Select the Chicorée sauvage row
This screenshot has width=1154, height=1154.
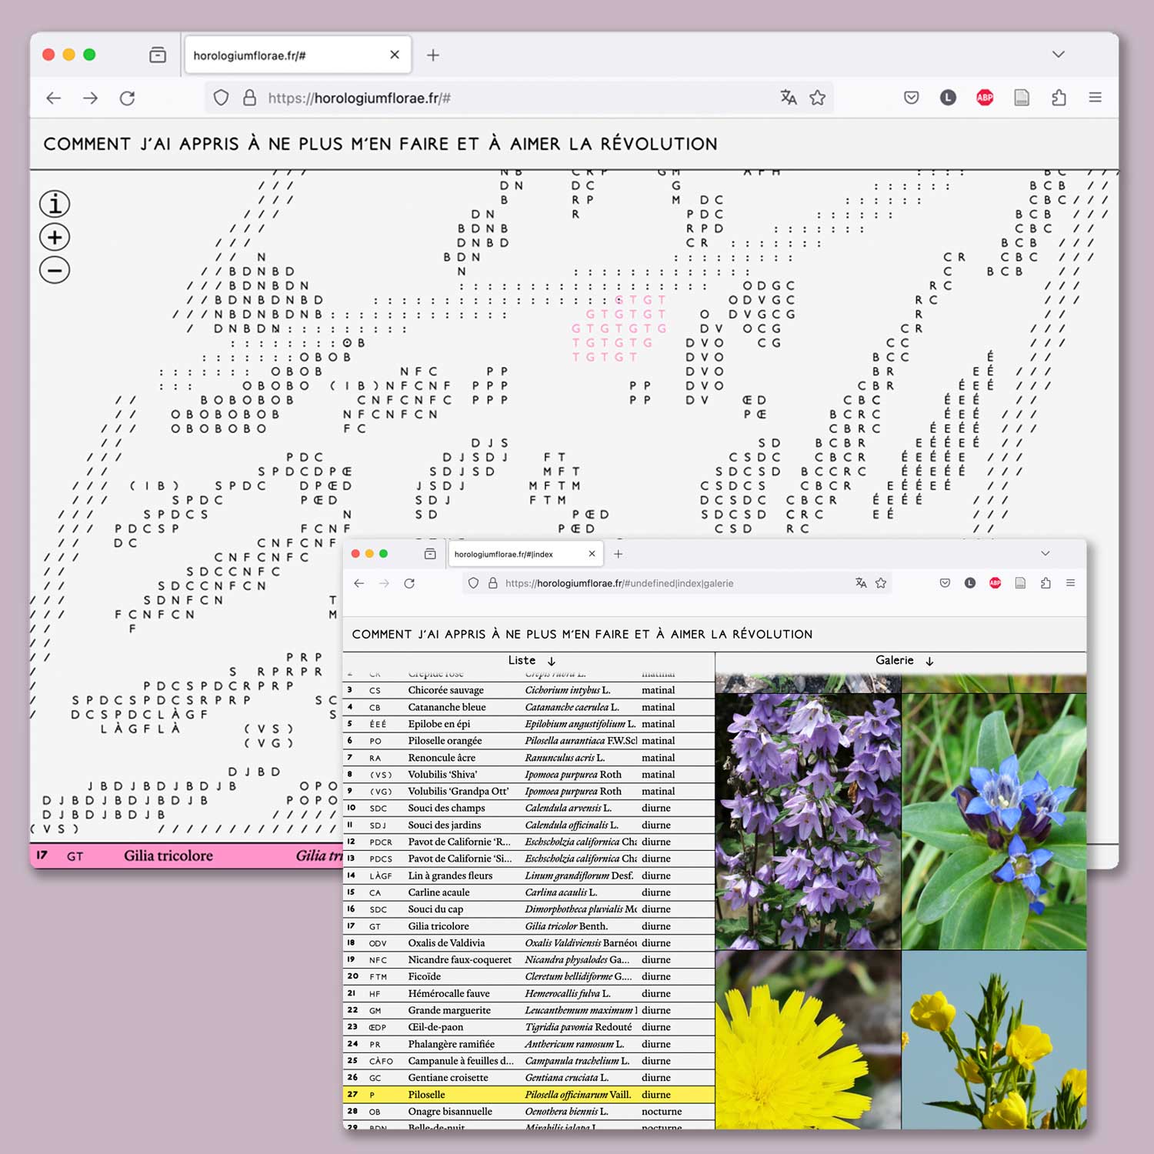point(529,690)
